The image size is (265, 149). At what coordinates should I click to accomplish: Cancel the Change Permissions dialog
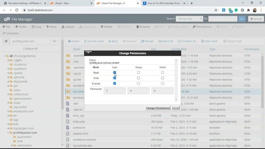(175, 108)
